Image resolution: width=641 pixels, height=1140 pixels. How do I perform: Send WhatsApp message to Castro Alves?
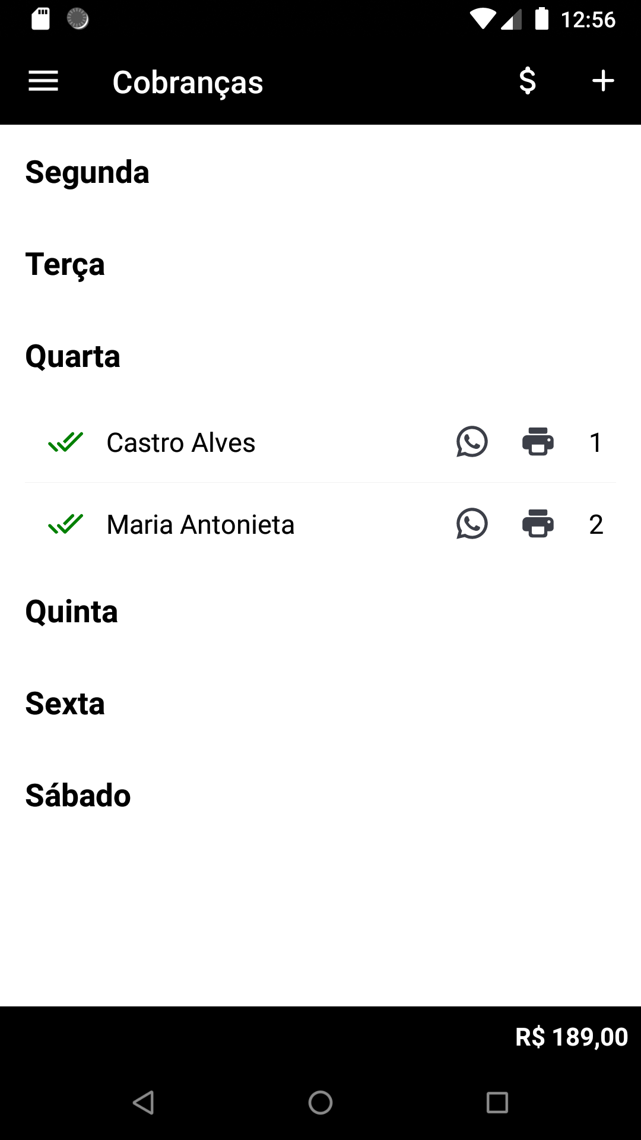(x=472, y=442)
